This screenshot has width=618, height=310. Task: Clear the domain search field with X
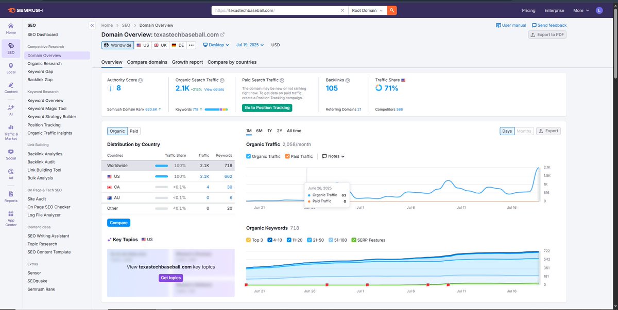(x=343, y=10)
